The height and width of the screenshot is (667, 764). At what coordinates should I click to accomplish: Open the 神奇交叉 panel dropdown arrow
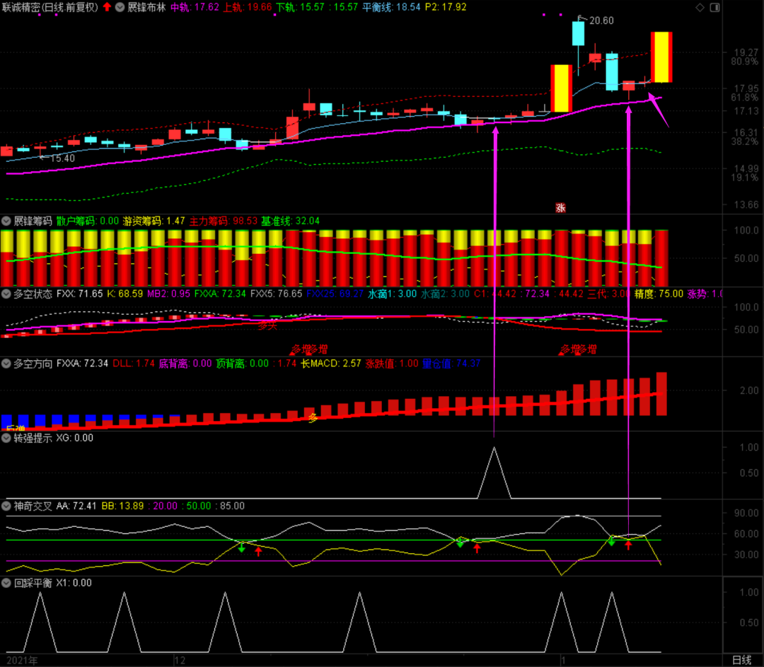[6, 506]
